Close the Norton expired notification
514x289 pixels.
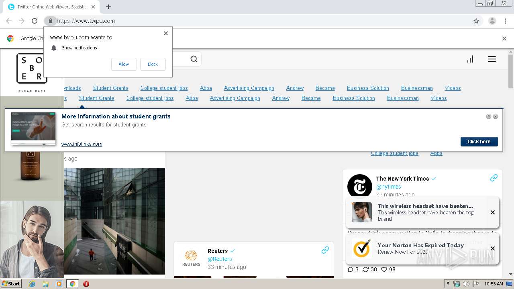(x=493, y=248)
